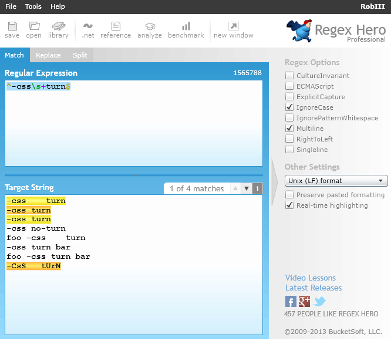Screen dimensions: 391x341
Task: Enable the ECMAScript option
Action: [x=289, y=86]
